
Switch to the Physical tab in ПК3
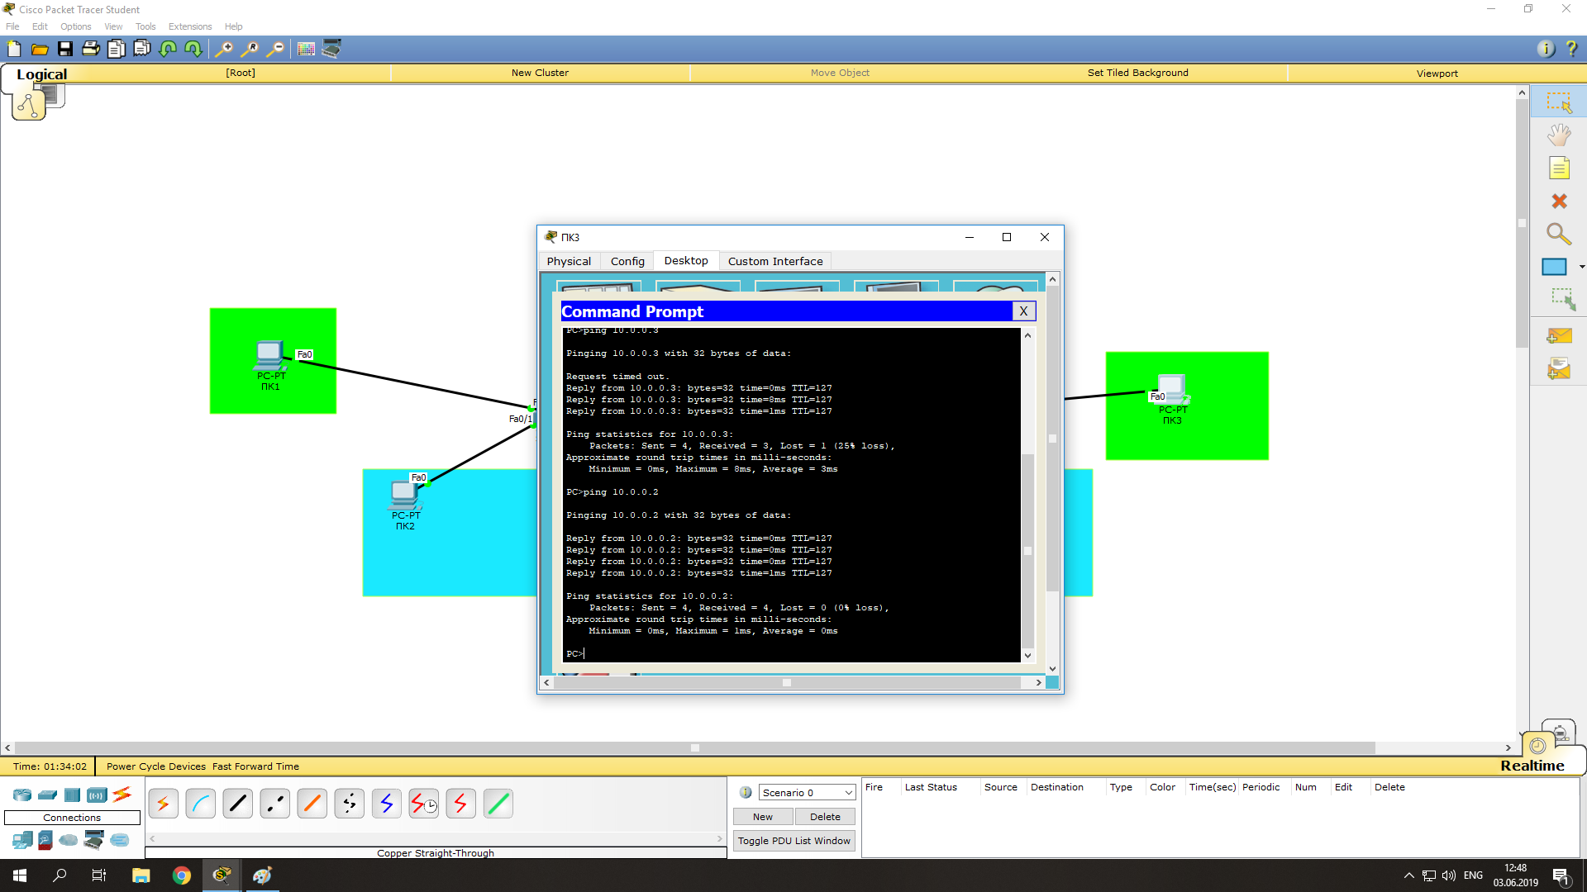(569, 261)
